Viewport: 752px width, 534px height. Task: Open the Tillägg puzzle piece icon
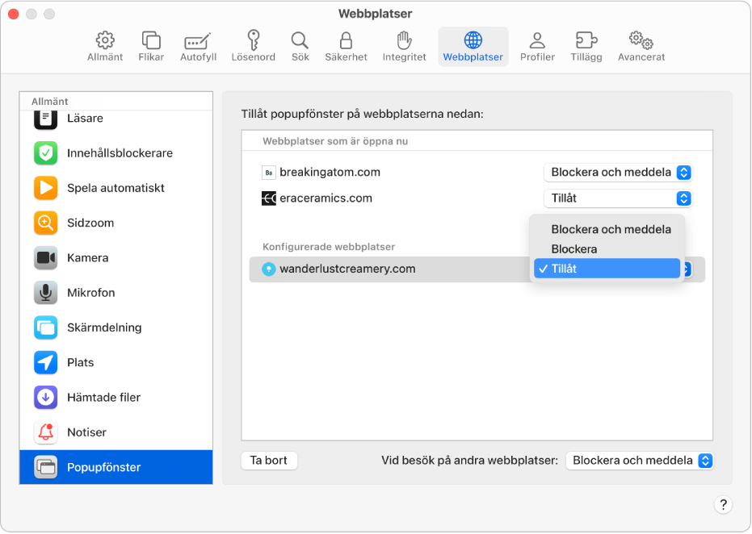[586, 40]
